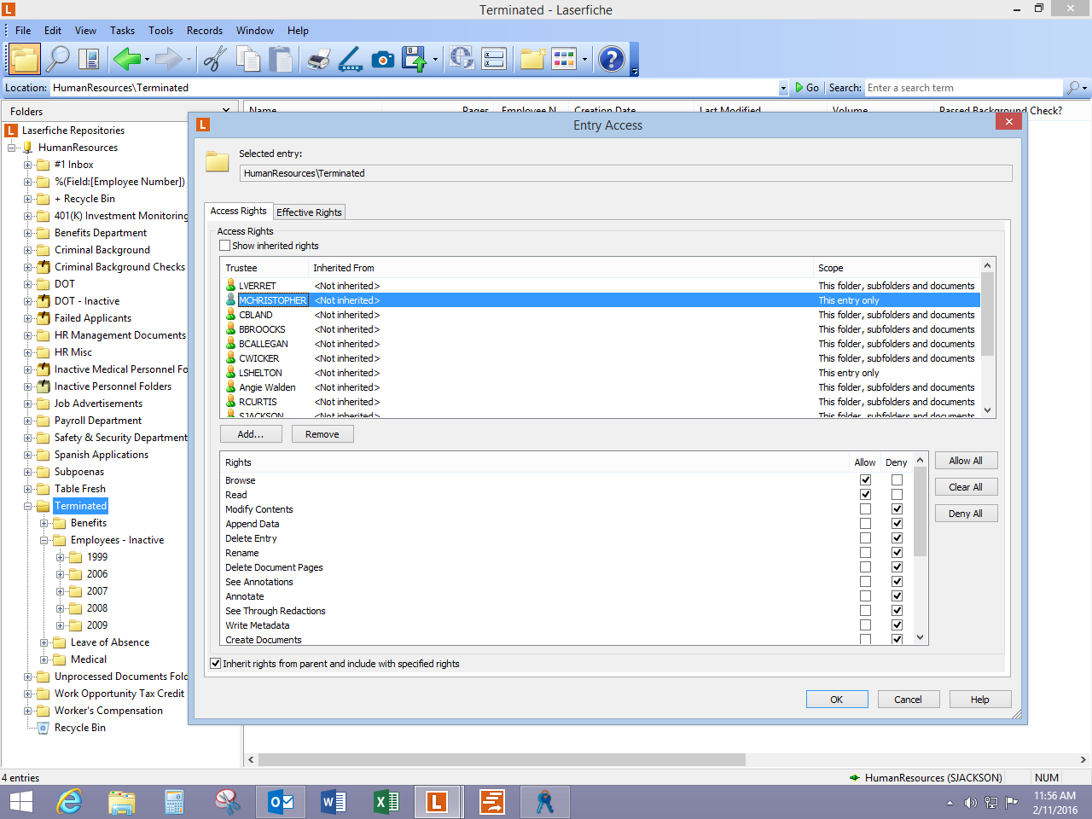This screenshot has height=819, width=1092.
Task: Go back with the green arrow
Action: click(x=126, y=59)
